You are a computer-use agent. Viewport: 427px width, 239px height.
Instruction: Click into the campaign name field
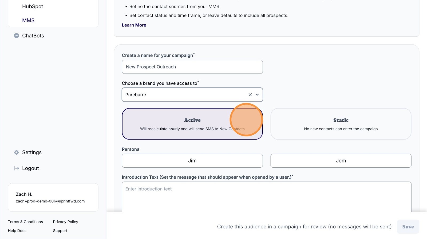coord(192,67)
